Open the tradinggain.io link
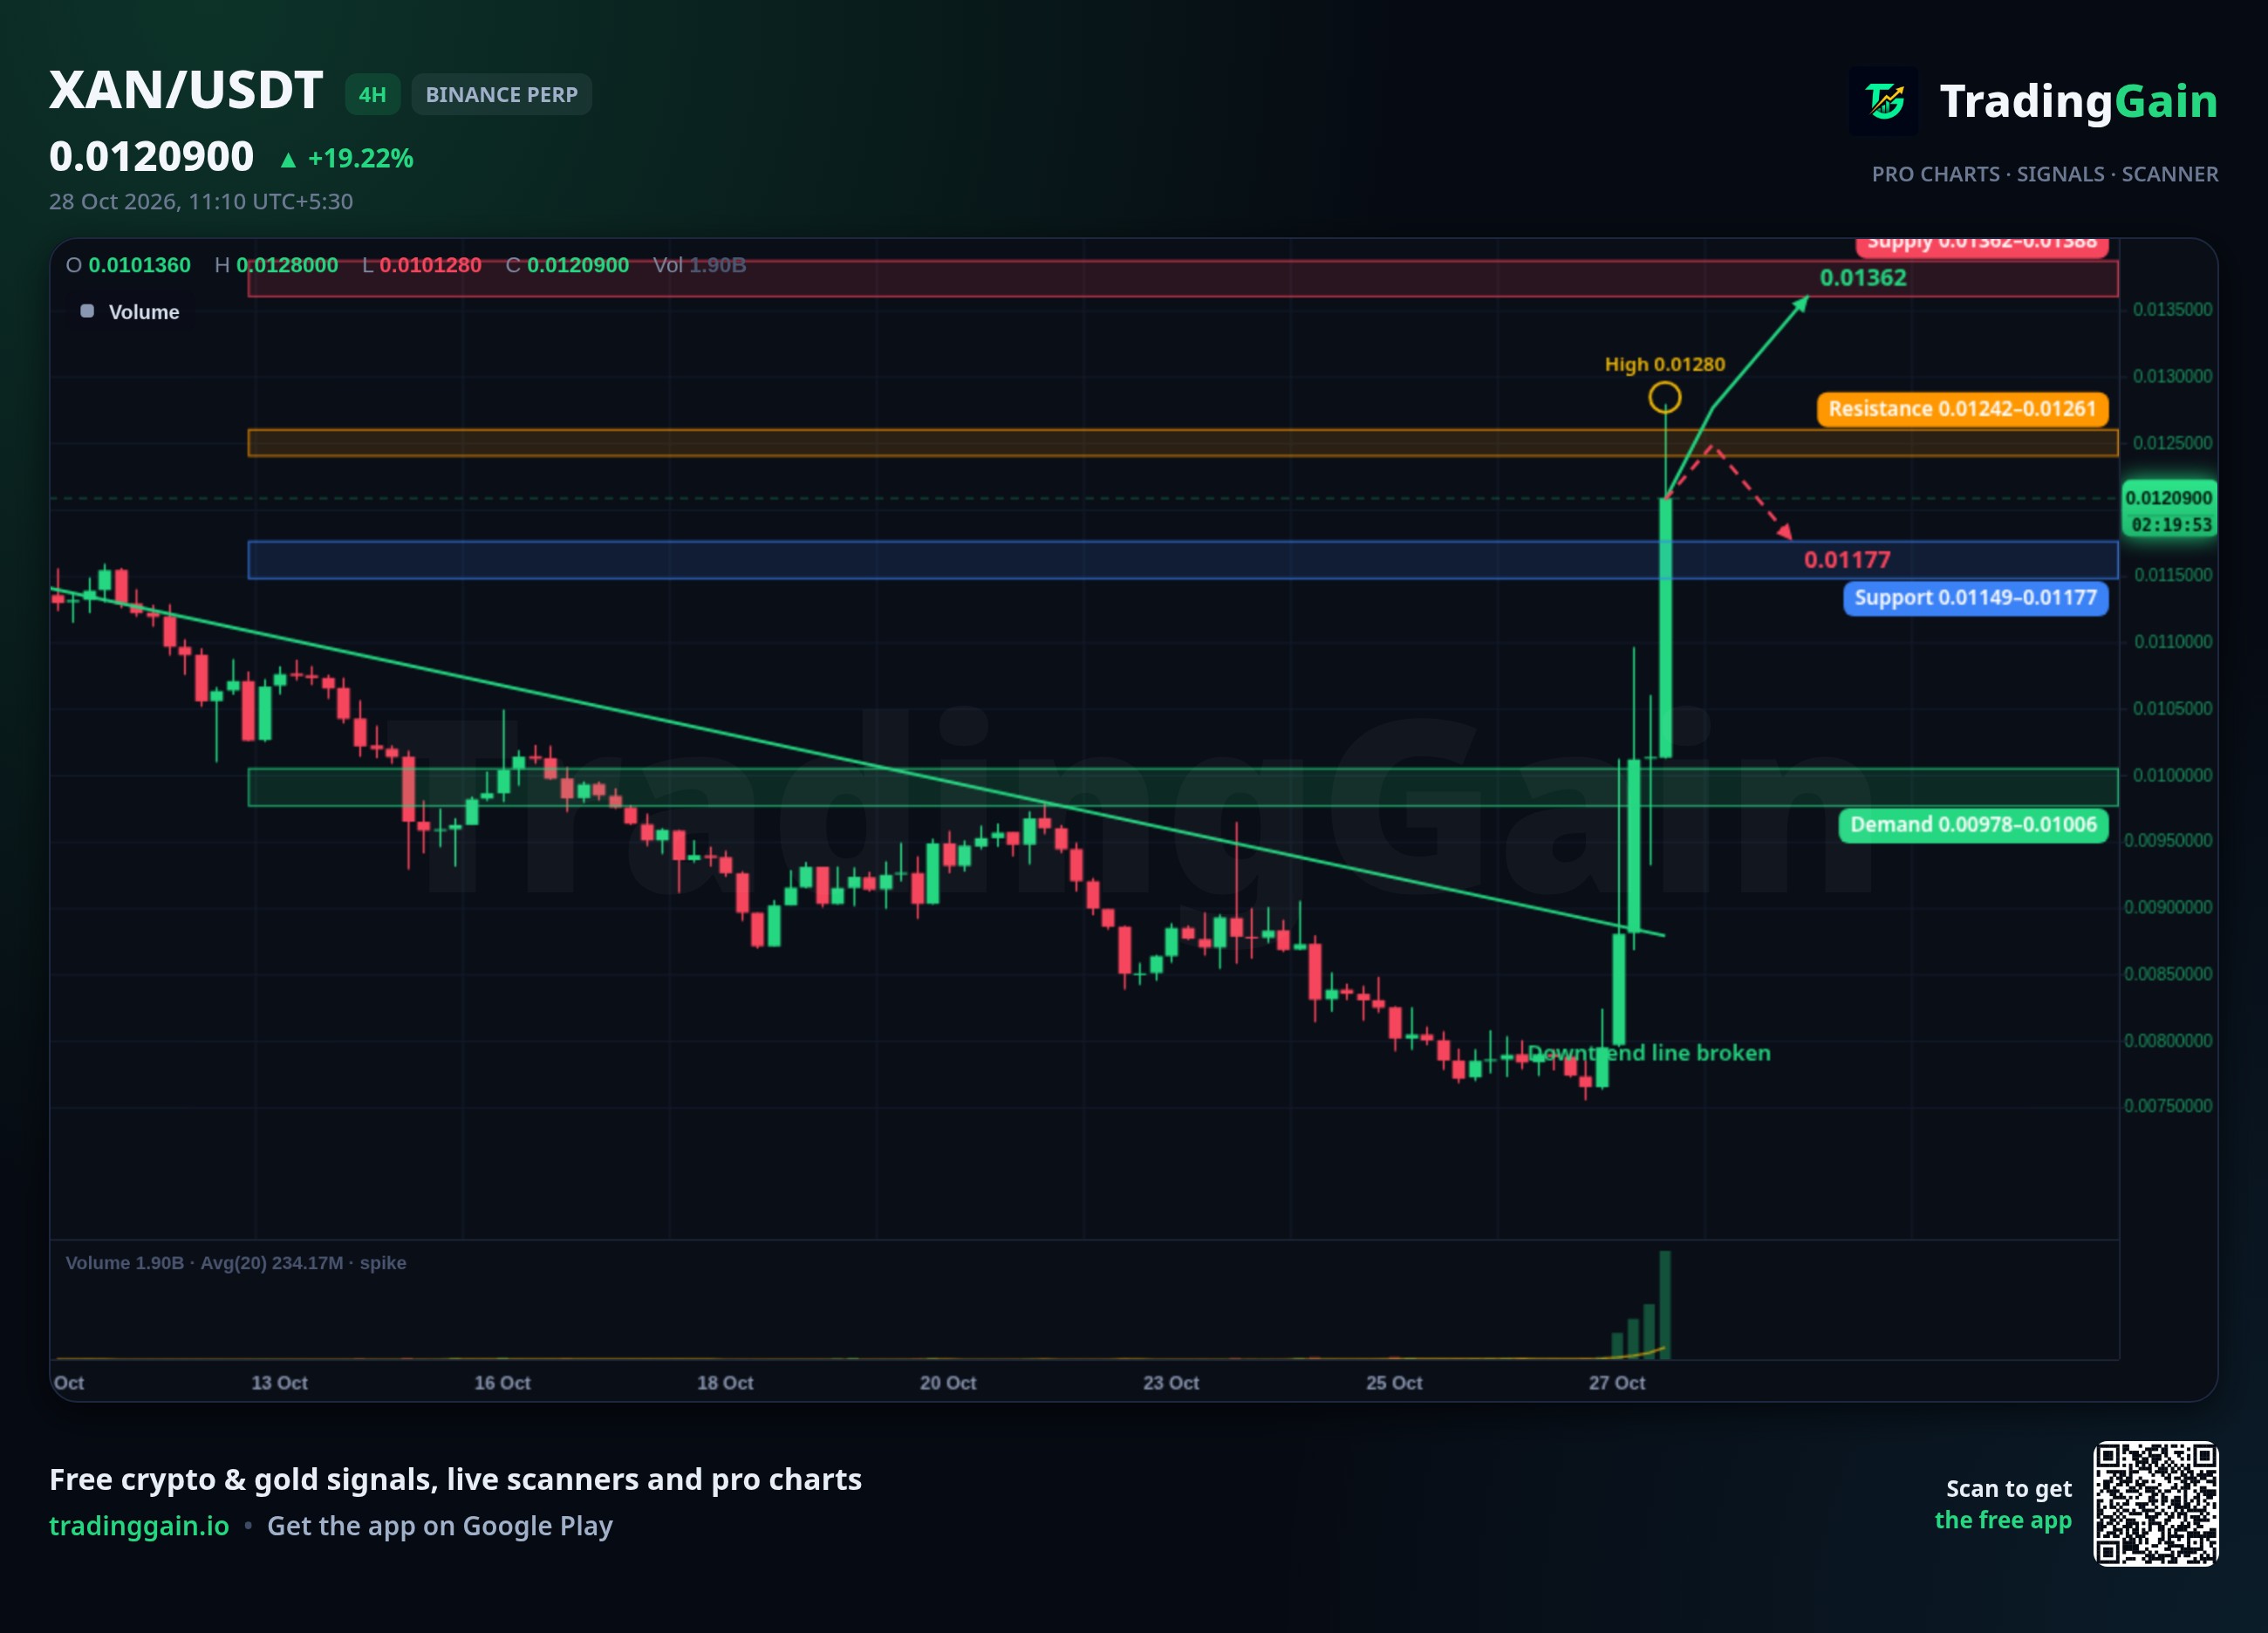The height and width of the screenshot is (1633, 2268). point(139,1526)
